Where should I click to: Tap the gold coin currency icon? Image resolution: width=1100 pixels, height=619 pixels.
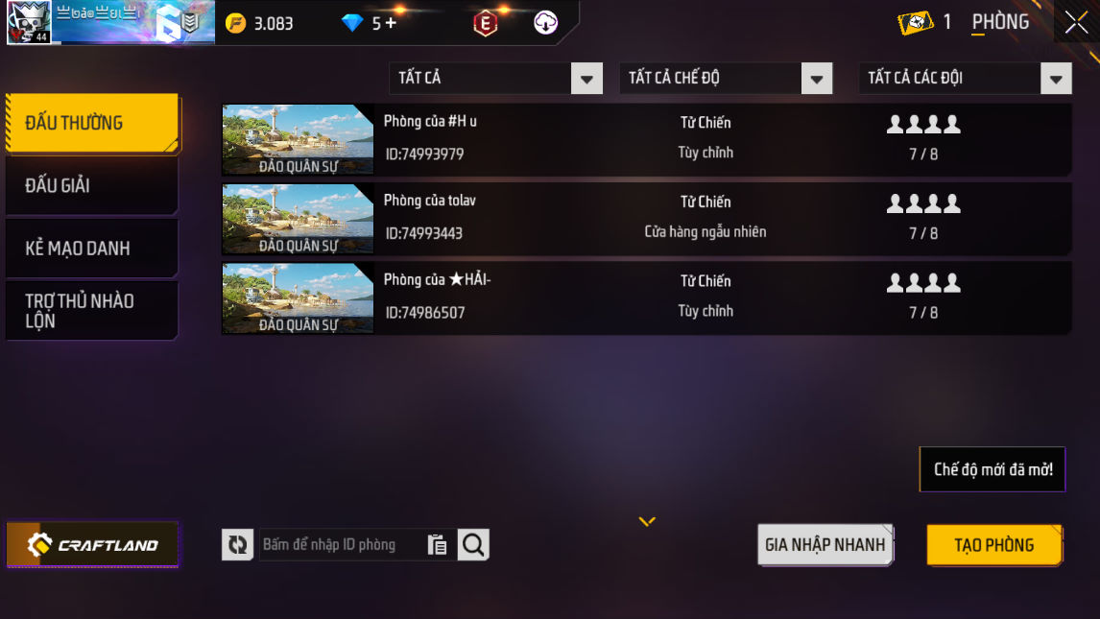click(236, 23)
